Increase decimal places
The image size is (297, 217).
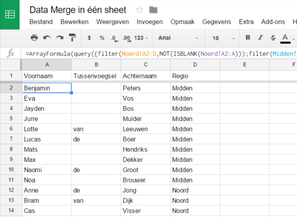[127, 38]
